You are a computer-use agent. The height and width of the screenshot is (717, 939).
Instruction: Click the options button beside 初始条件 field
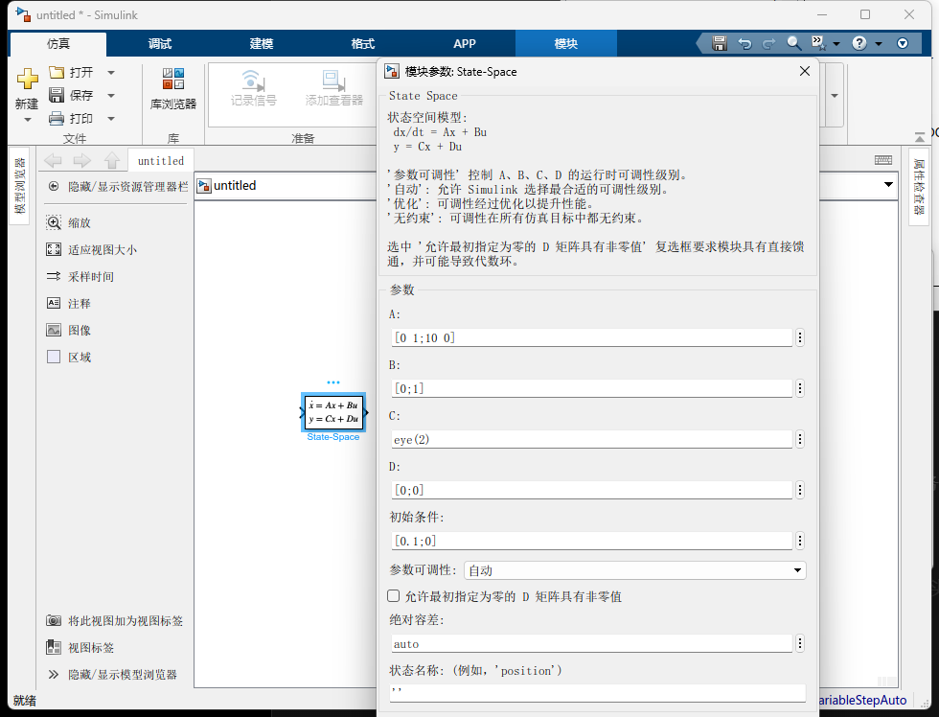(800, 541)
